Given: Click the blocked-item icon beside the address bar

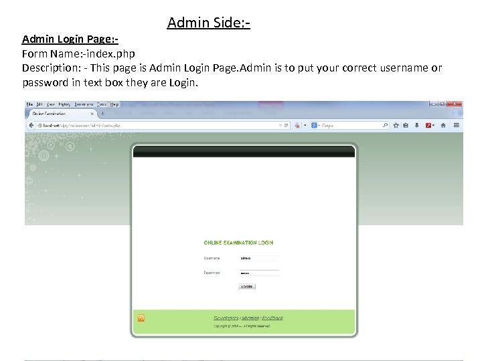Looking at the screenshot, I should click(x=297, y=125).
